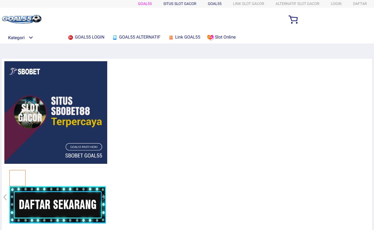The width and height of the screenshot is (374, 230).
Task: Click the red icon beside GOAL55 LOGIN
Action: 70,37
